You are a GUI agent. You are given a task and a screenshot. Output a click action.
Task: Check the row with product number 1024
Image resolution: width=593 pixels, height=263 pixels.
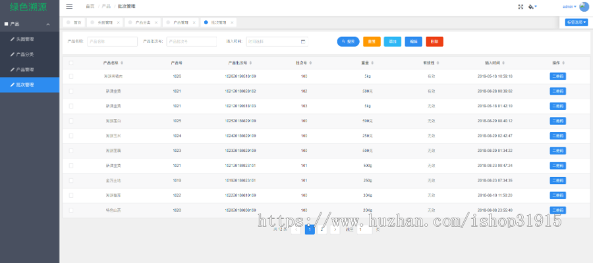pyautogui.click(x=71, y=135)
